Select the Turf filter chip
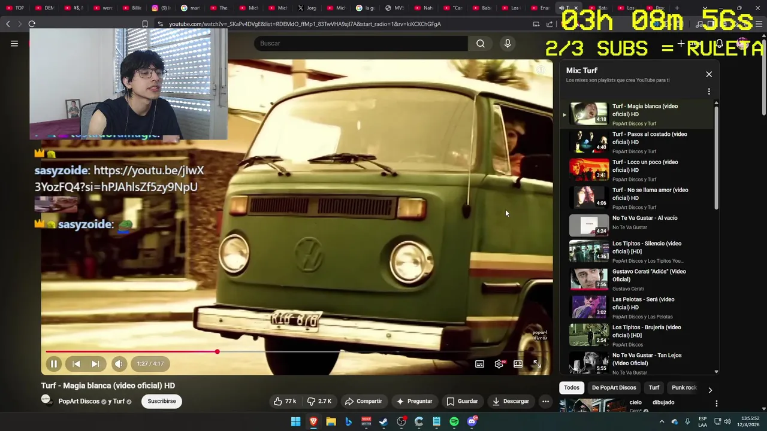767x431 pixels. (x=654, y=387)
